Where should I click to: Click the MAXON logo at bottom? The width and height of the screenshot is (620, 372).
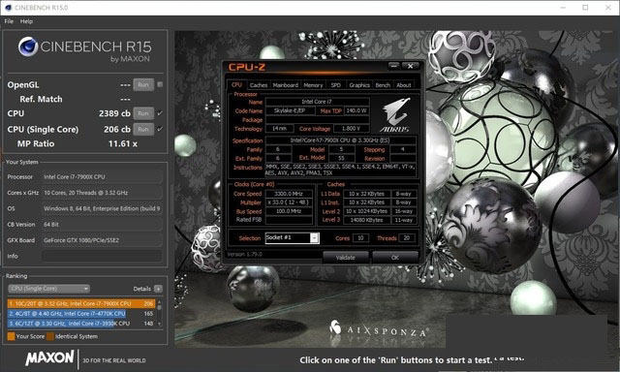[49, 357]
